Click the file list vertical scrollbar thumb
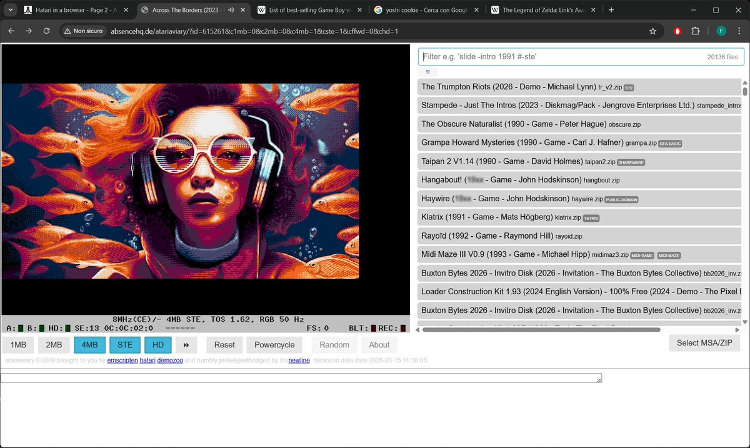Screen dimensions: 750x448 click(x=745, y=91)
